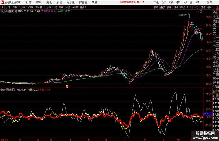219x141 pixels.
Task: Click the 多股 toolbar button
Action: coord(169,7)
